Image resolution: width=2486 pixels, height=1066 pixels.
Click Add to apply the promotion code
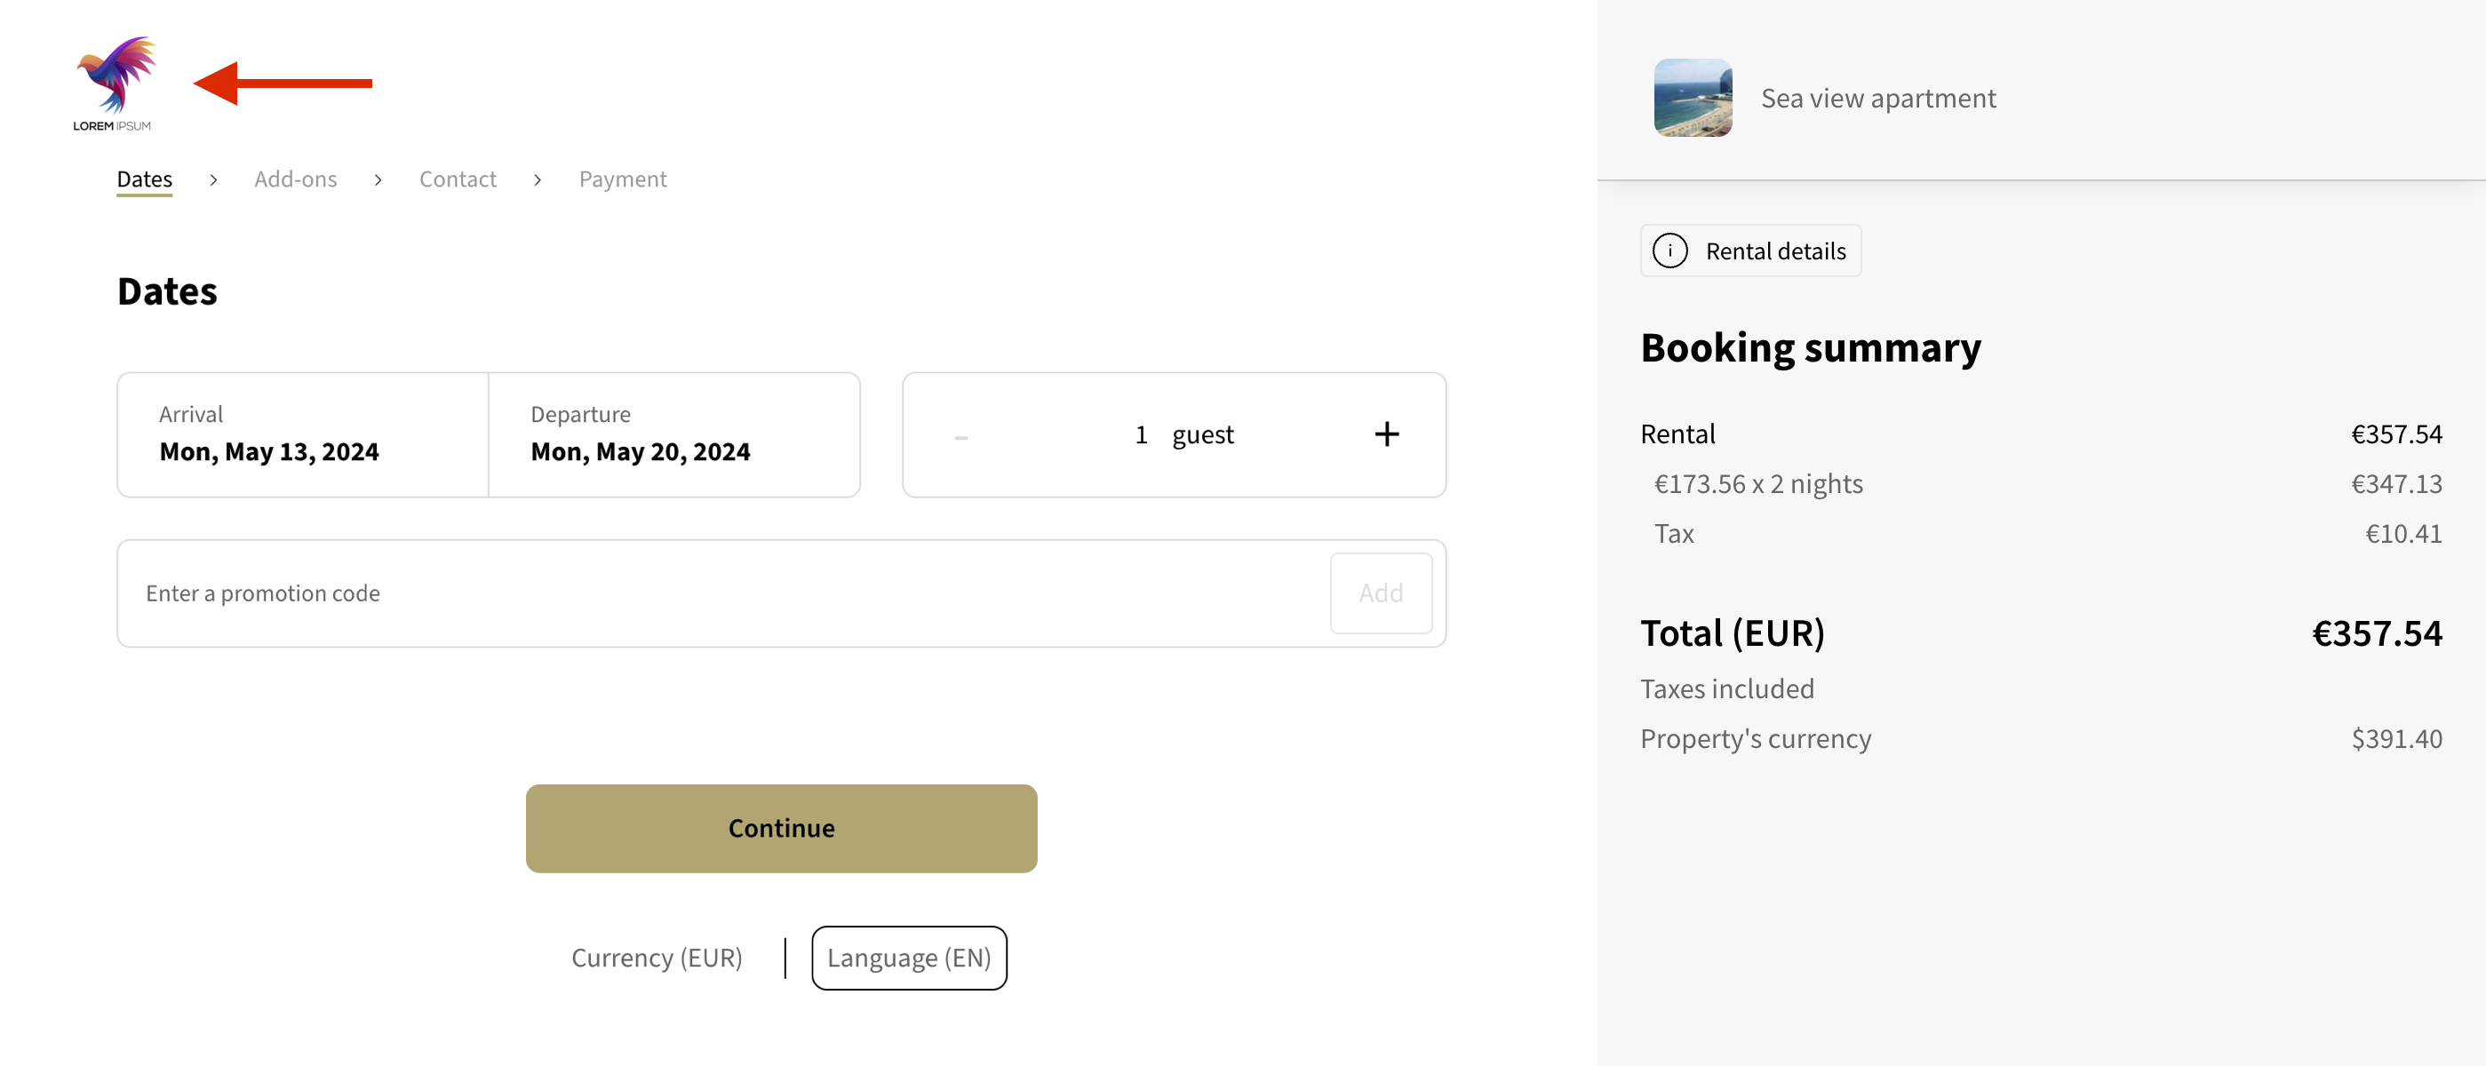coord(1380,593)
